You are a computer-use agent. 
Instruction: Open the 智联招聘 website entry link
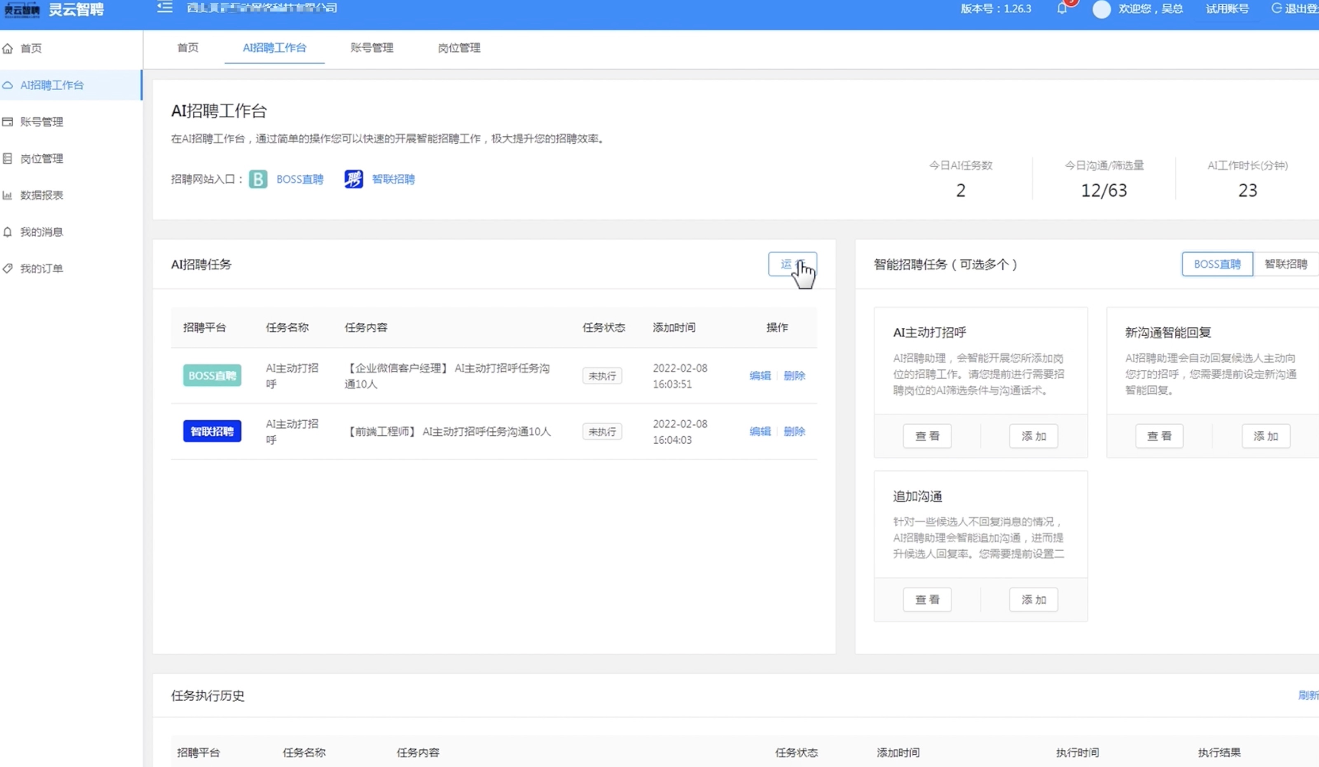(393, 179)
